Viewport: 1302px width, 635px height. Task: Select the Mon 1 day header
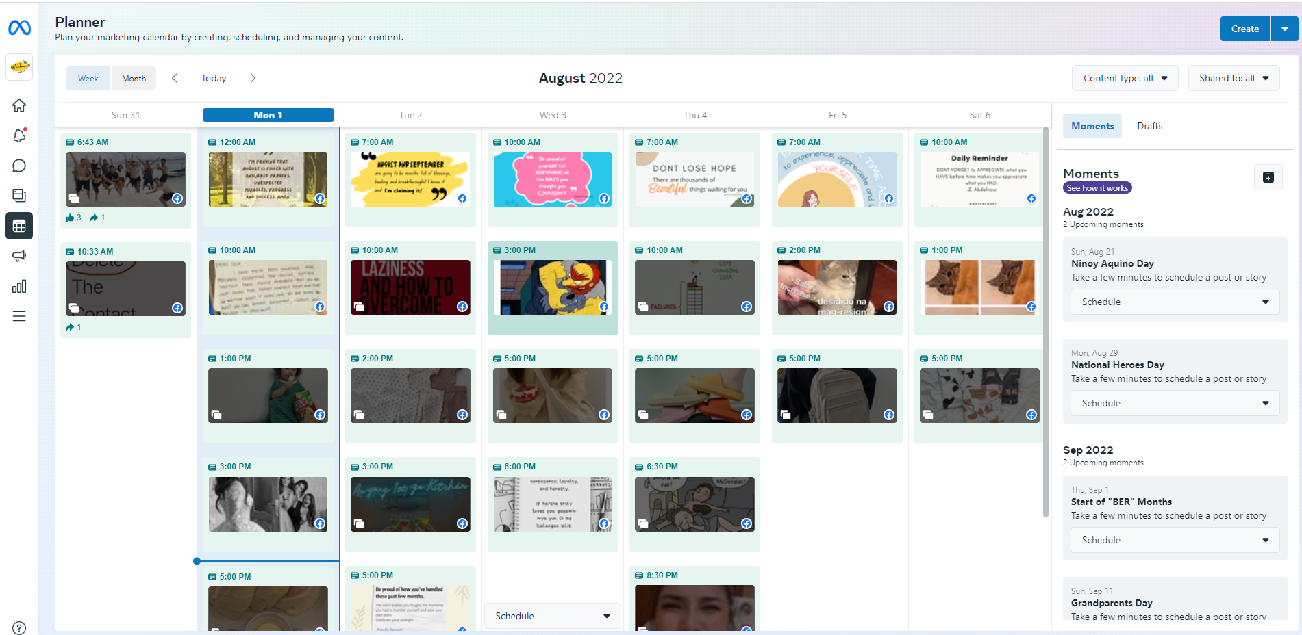coord(268,115)
